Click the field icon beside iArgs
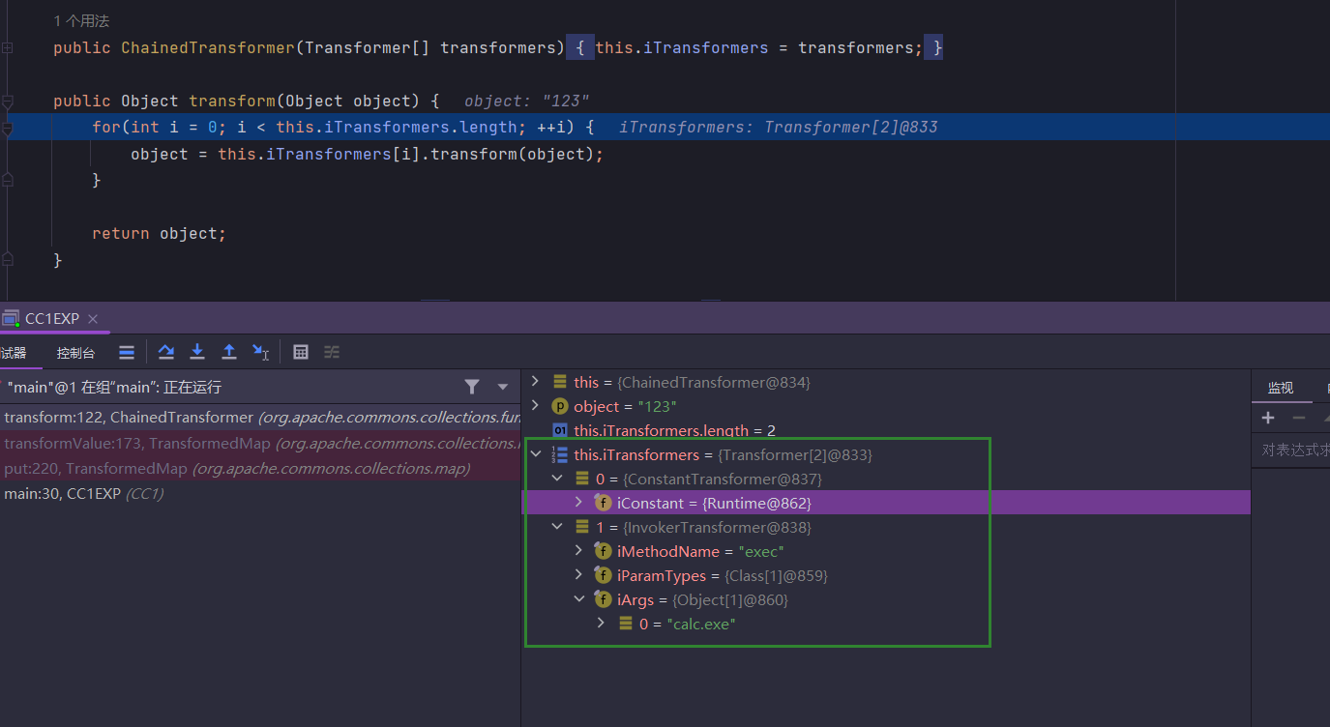Viewport: 1330px width, 727px height. (x=603, y=599)
